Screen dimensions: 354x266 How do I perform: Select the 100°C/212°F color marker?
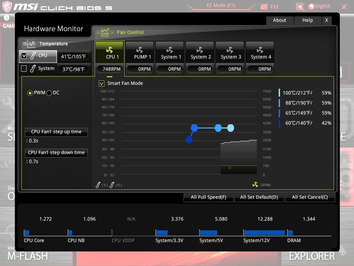click(x=279, y=93)
